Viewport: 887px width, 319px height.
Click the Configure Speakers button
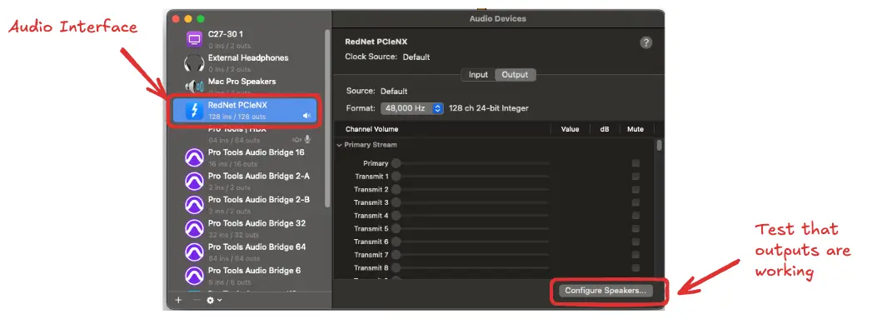point(605,290)
